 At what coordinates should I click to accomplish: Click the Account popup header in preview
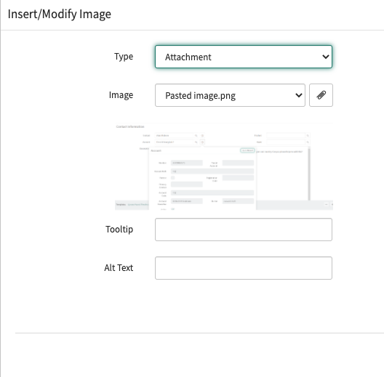(156, 150)
